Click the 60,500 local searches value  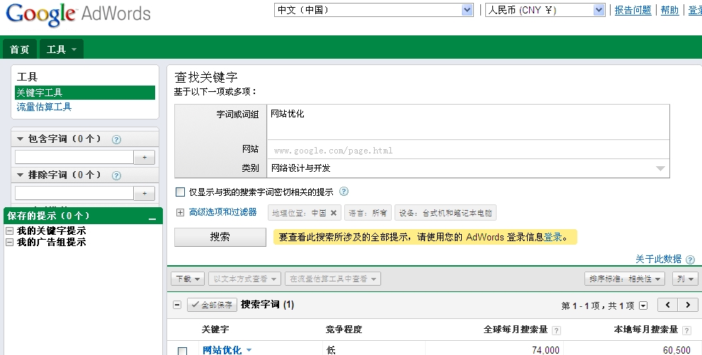point(676,350)
